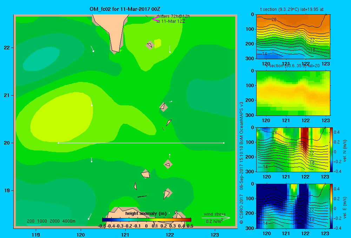The height and width of the screenshot is (238, 351).
Task: Click the plot title 'OM_fc02 for 11-Mar-2017 00Z'
Action: coord(125,9)
